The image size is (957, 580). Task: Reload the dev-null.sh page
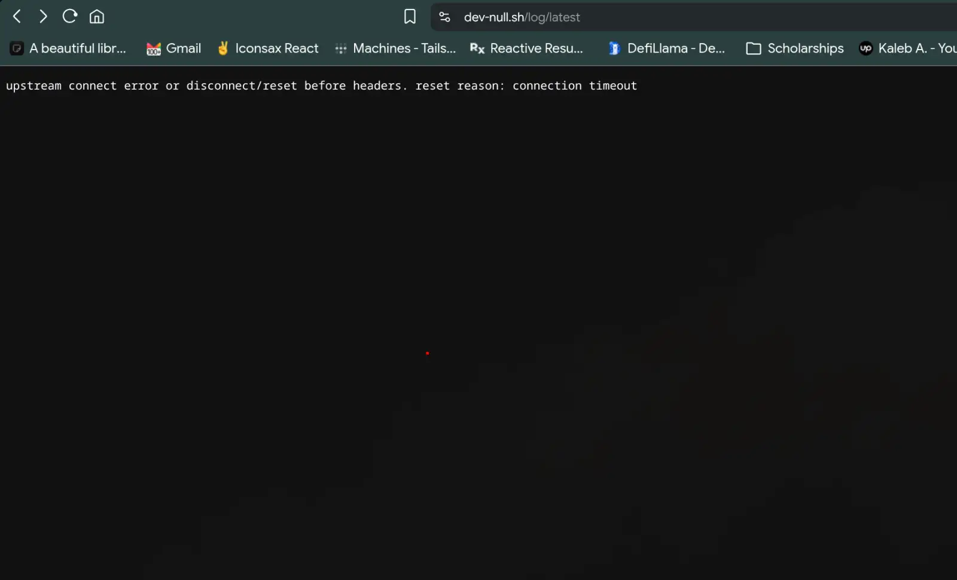click(x=70, y=16)
